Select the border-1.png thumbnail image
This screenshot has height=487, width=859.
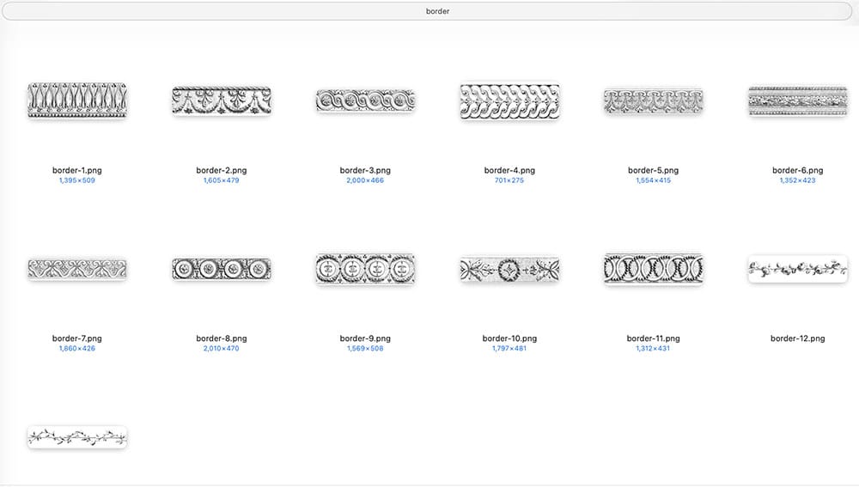click(77, 101)
